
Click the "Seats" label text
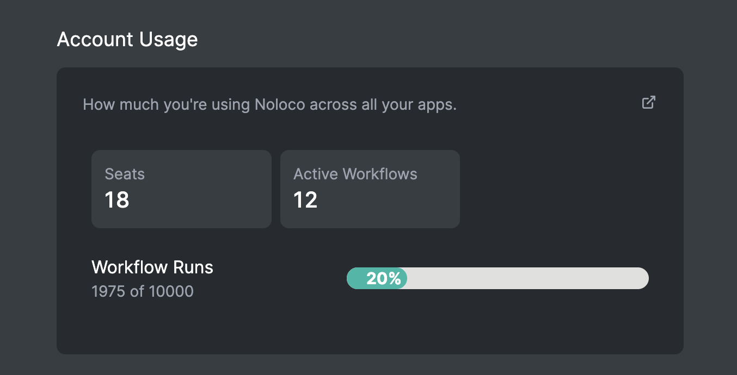tap(125, 174)
